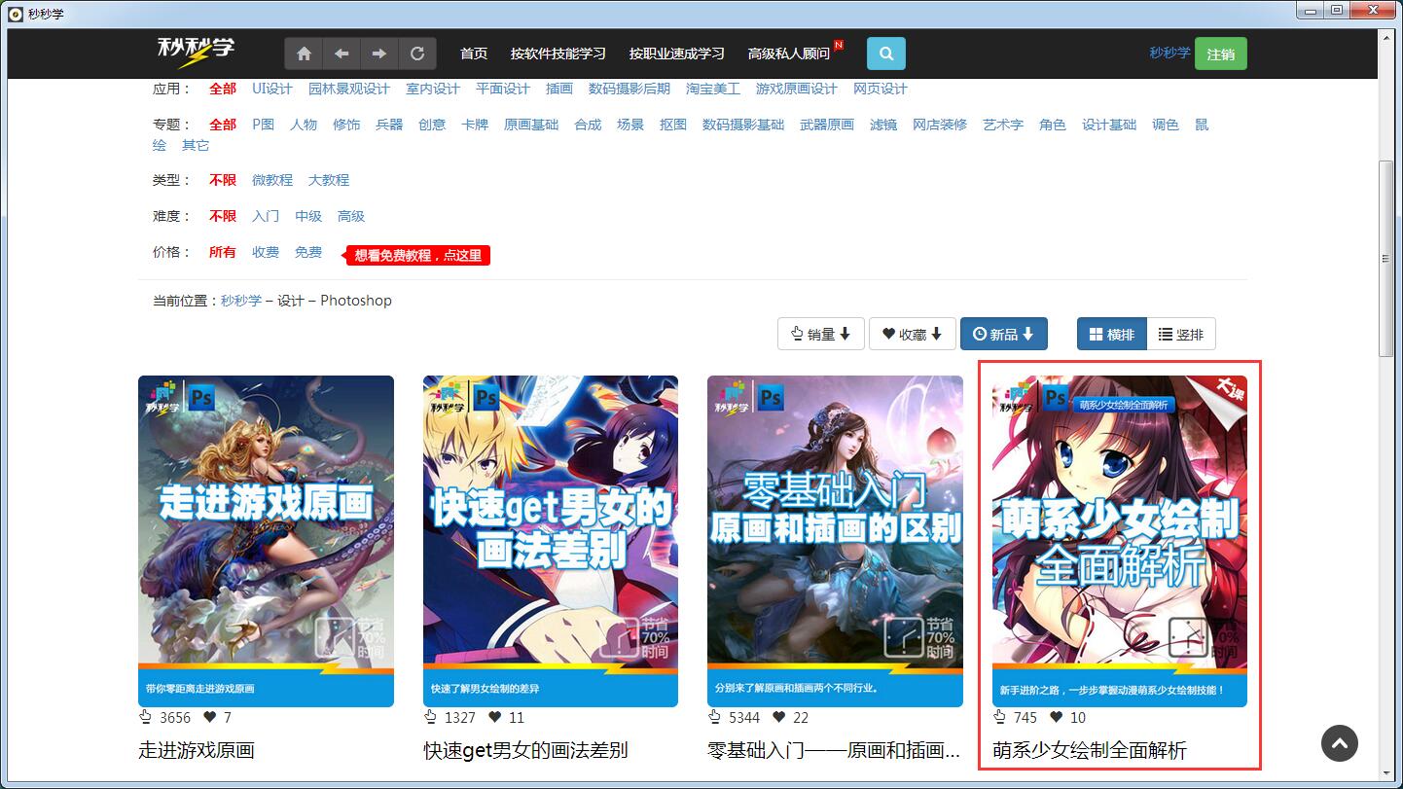Click the green 注销 button
The image size is (1403, 789).
(1221, 54)
